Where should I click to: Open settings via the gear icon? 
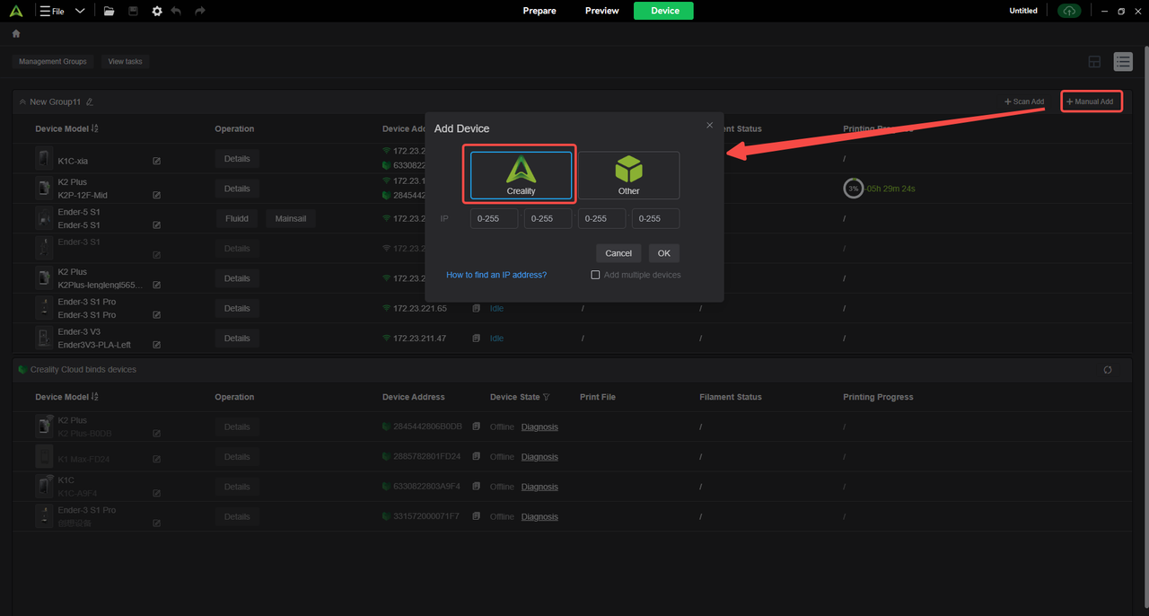157,11
